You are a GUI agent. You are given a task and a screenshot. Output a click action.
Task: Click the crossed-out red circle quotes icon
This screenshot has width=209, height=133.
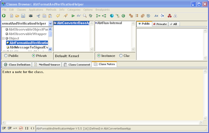[21, 128]
